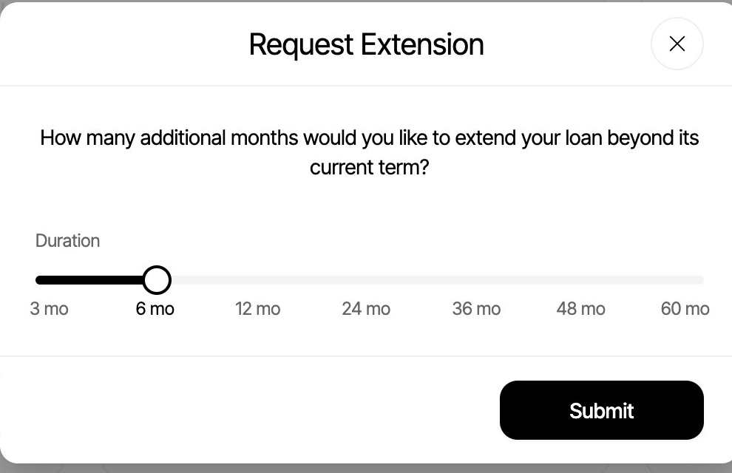Click the circular X icon in the corner
The image size is (732, 473).
tap(677, 44)
